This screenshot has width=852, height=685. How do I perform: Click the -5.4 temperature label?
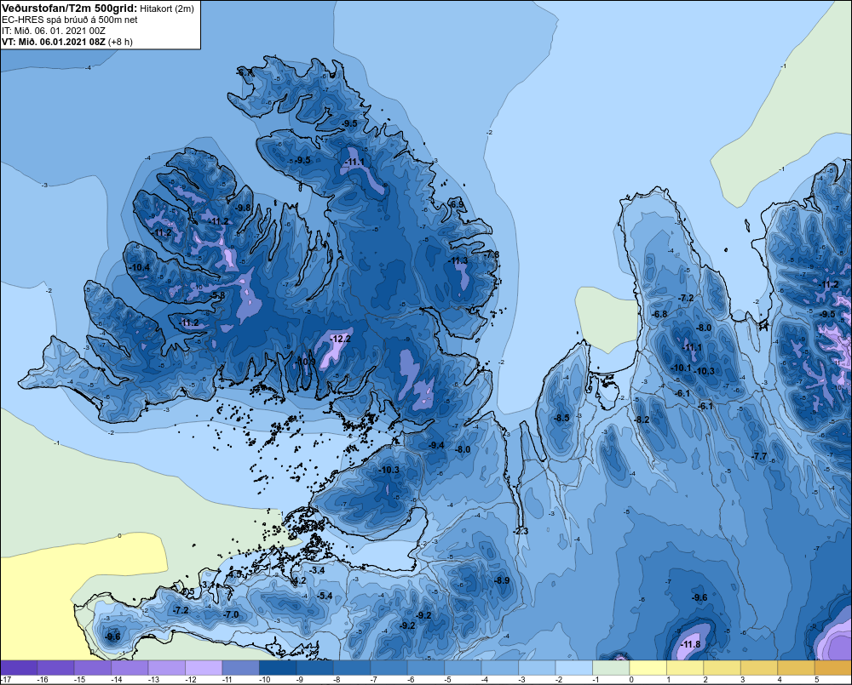click(325, 596)
